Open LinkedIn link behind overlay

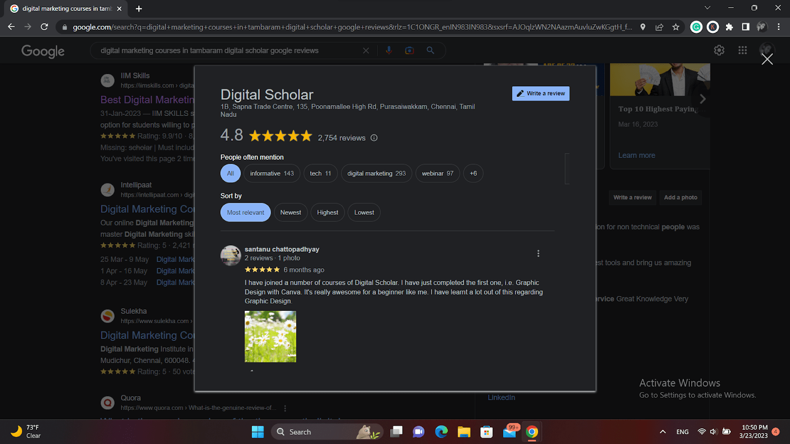pyautogui.click(x=501, y=397)
